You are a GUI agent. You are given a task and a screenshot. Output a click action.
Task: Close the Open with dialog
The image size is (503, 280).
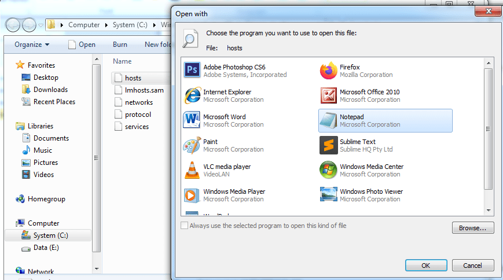click(x=489, y=11)
